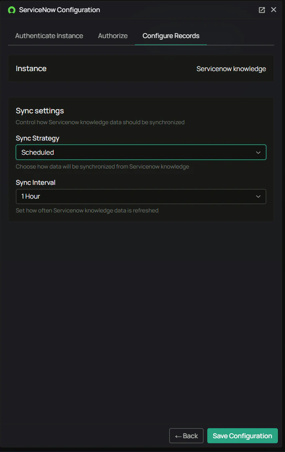Click the ServiceNow Configuration title text

59,10
